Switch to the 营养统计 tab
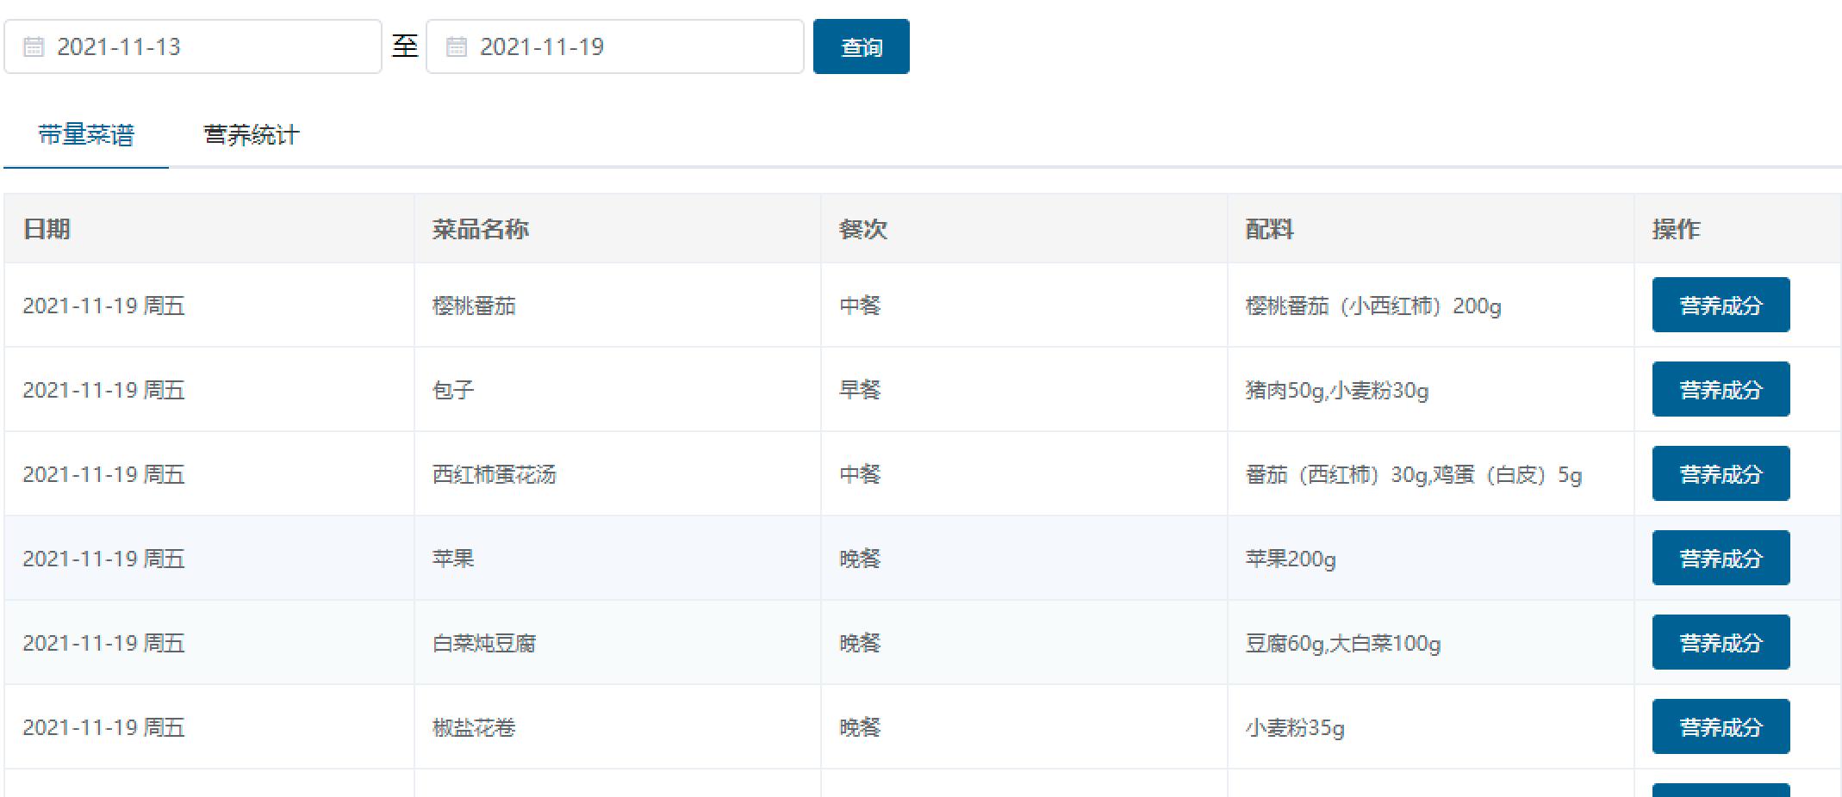 click(x=251, y=135)
